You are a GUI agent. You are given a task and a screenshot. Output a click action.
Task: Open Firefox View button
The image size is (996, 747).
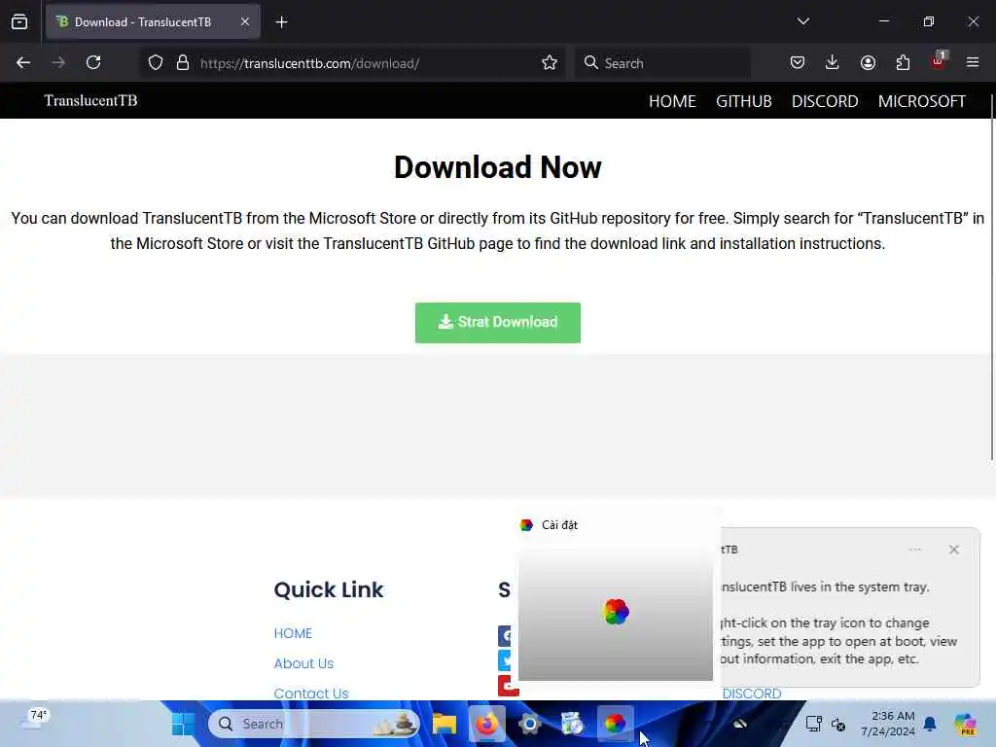tap(19, 22)
